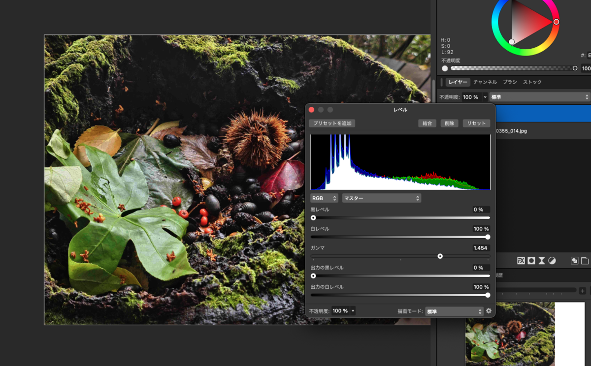Add a mask layer with the circle-in-square icon

531,261
